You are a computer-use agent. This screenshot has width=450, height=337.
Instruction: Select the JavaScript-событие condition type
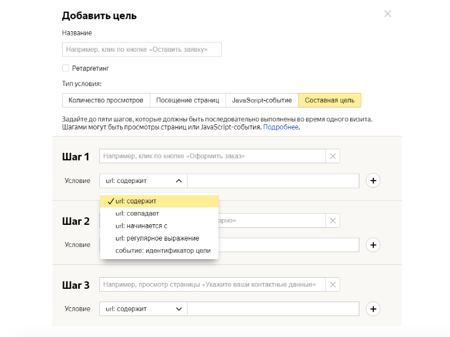(262, 101)
